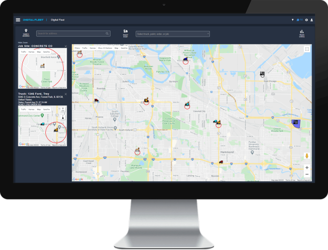328x250 pixels.
Task: Click the Search for address field
Action: point(72,34)
